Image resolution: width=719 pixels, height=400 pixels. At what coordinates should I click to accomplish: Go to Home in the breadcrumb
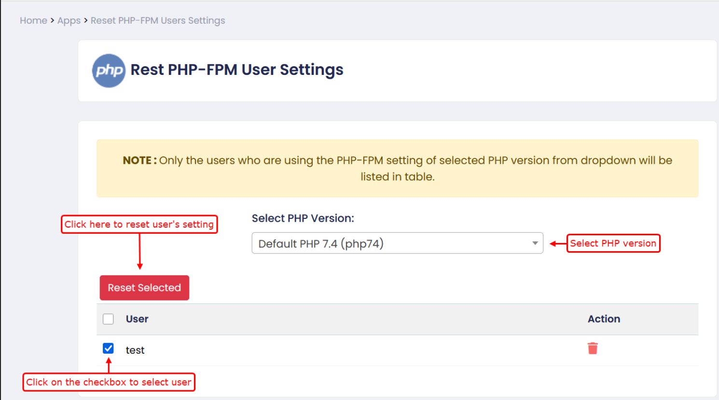click(33, 20)
